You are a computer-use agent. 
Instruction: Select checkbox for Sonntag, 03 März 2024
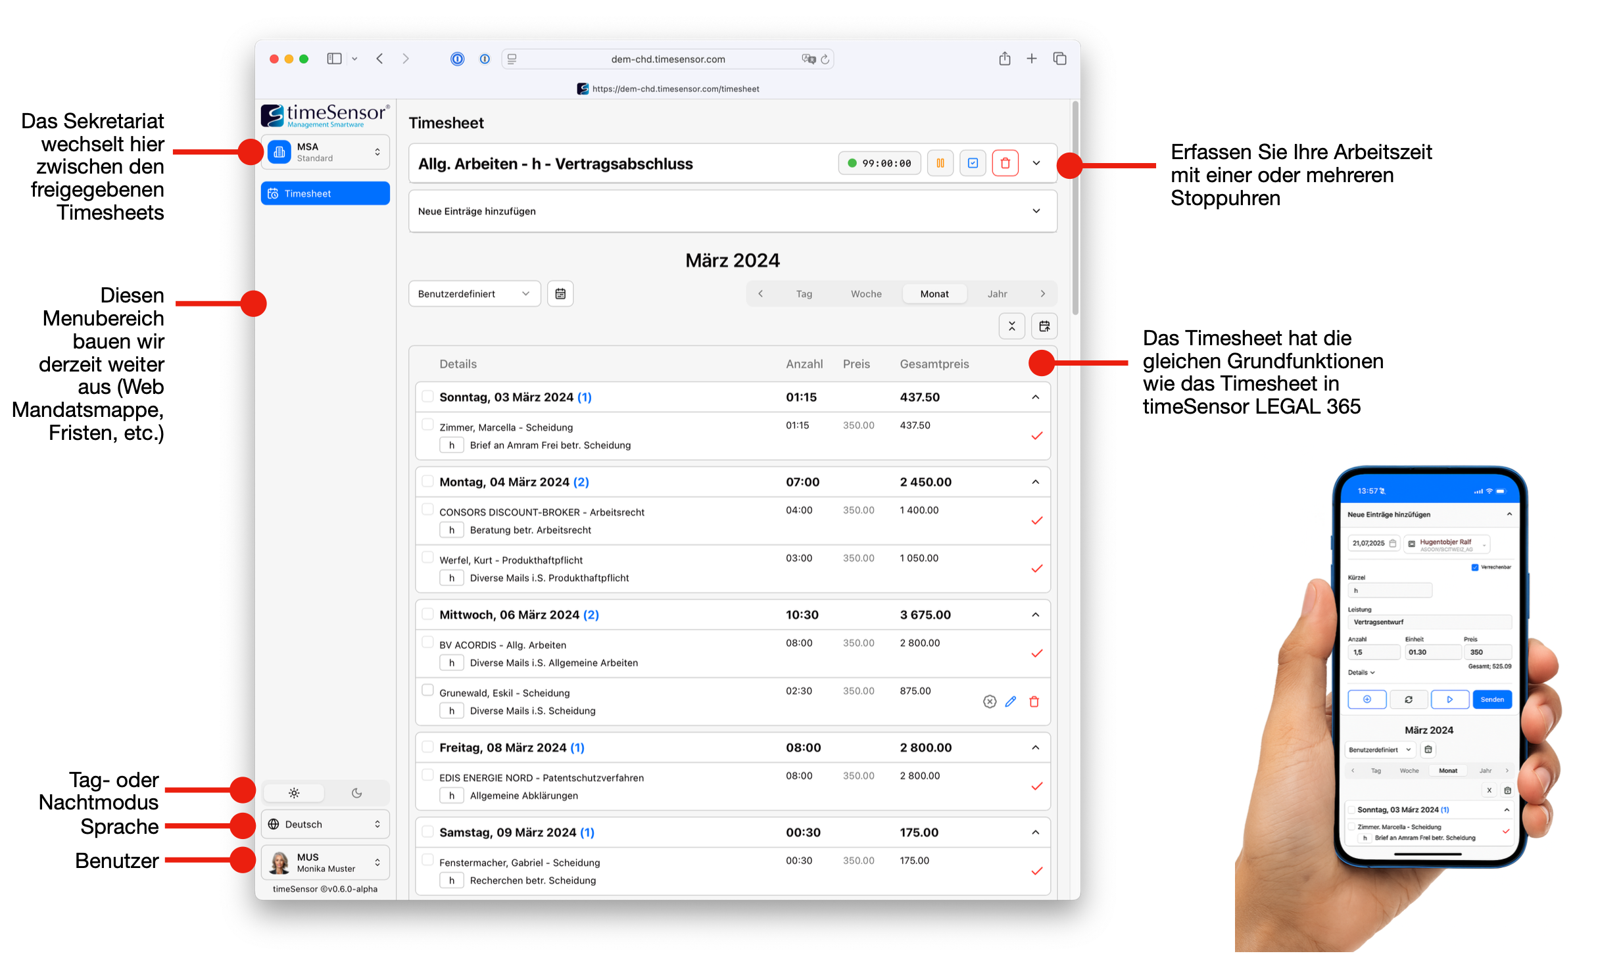coord(427,397)
